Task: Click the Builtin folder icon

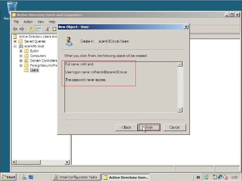Action: (26, 51)
